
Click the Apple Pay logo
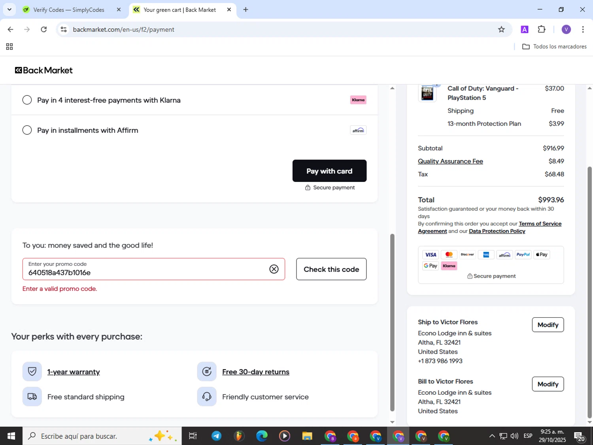coord(542,255)
